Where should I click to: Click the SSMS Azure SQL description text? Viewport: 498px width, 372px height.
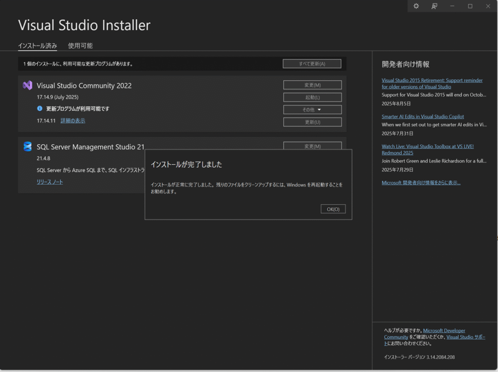pyautogui.click(x=90, y=170)
